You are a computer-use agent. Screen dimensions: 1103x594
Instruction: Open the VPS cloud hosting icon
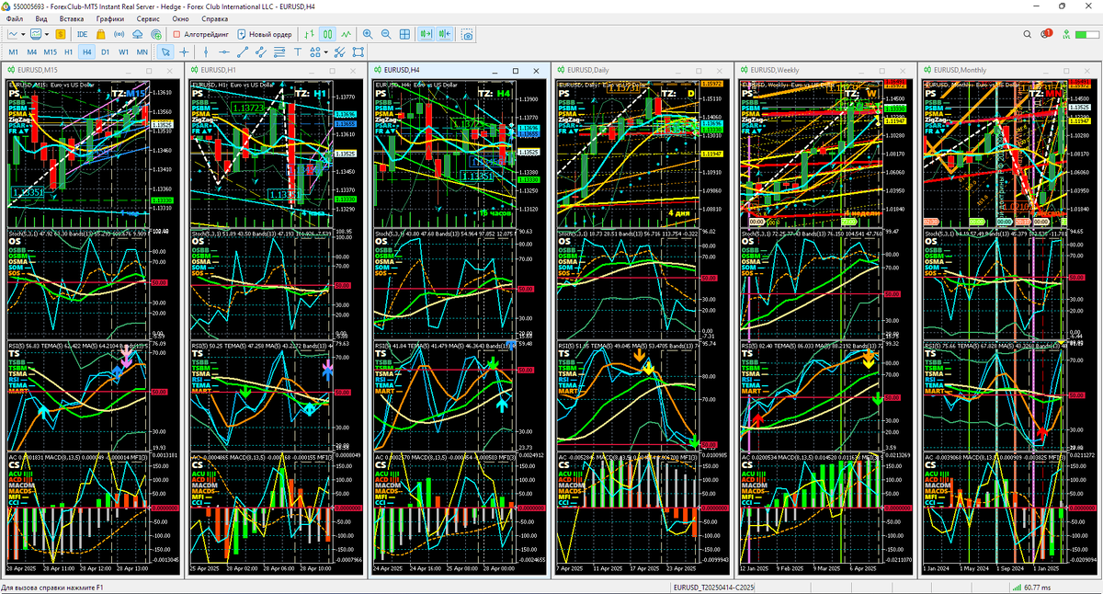click(137, 34)
